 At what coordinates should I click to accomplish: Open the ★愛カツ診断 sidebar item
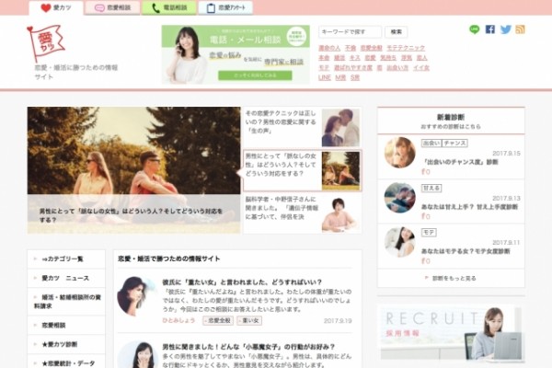pos(66,344)
